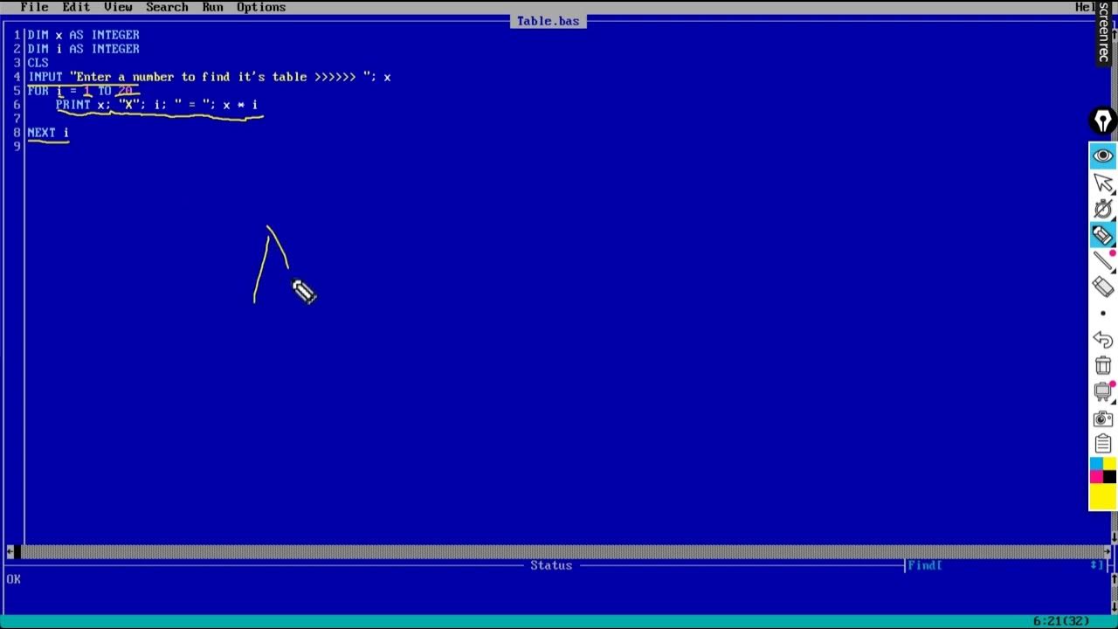Image resolution: width=1118 pixels, height=629 pixels.
Task: Open the View menu
Action: [x=118, y=7]
